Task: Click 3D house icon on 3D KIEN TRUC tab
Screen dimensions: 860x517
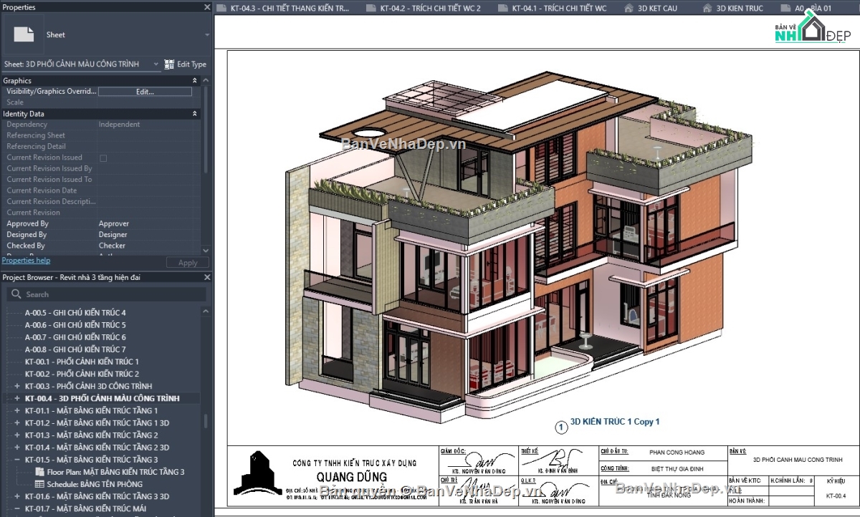Action: coord(707,9)
